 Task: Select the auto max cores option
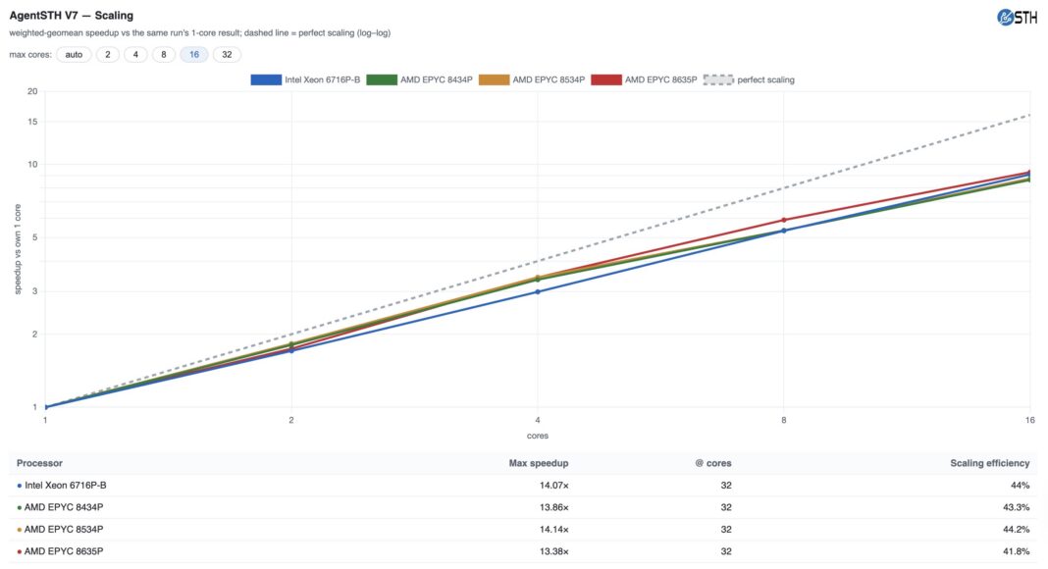75,55
